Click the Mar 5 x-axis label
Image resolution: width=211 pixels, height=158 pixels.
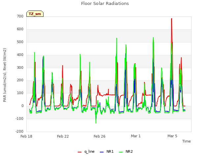[172, 136]
